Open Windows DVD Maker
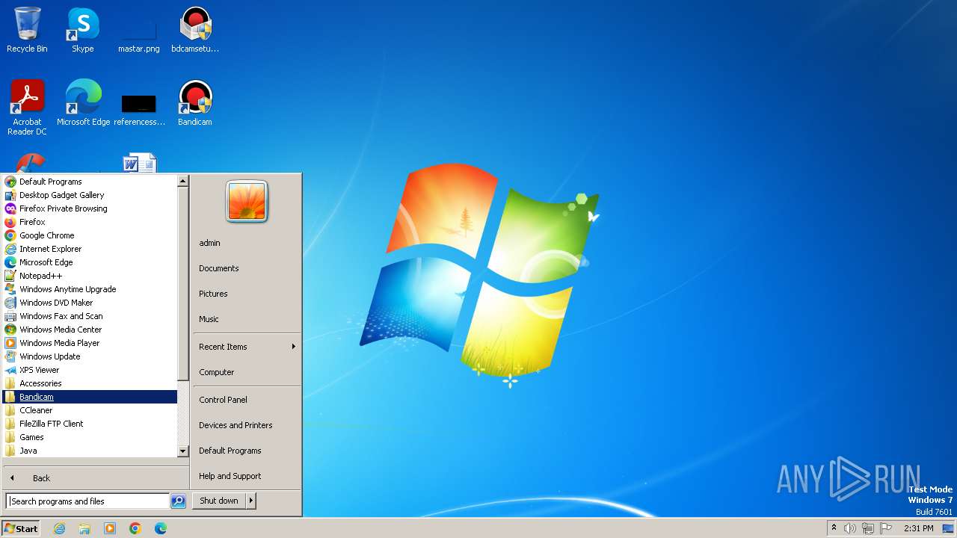Image resolution: width=957 pixels, height=538 pixels. tap(90, 303)
